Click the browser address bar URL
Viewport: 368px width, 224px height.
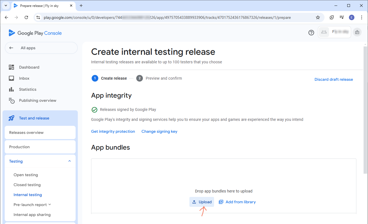[x=166, y=17]
